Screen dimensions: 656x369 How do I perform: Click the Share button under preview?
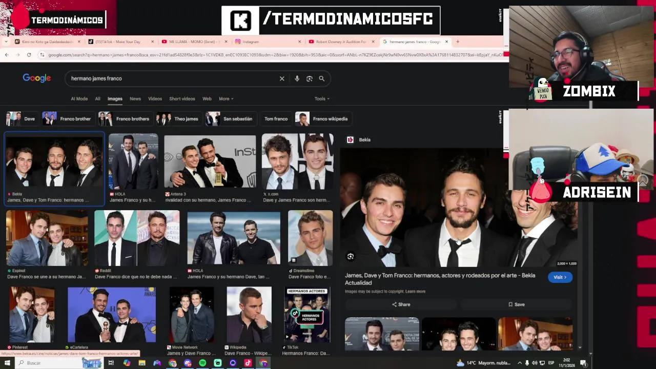click(401, 304)
